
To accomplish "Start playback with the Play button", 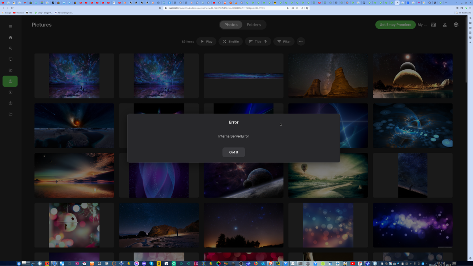I will (x=206, y=41).
